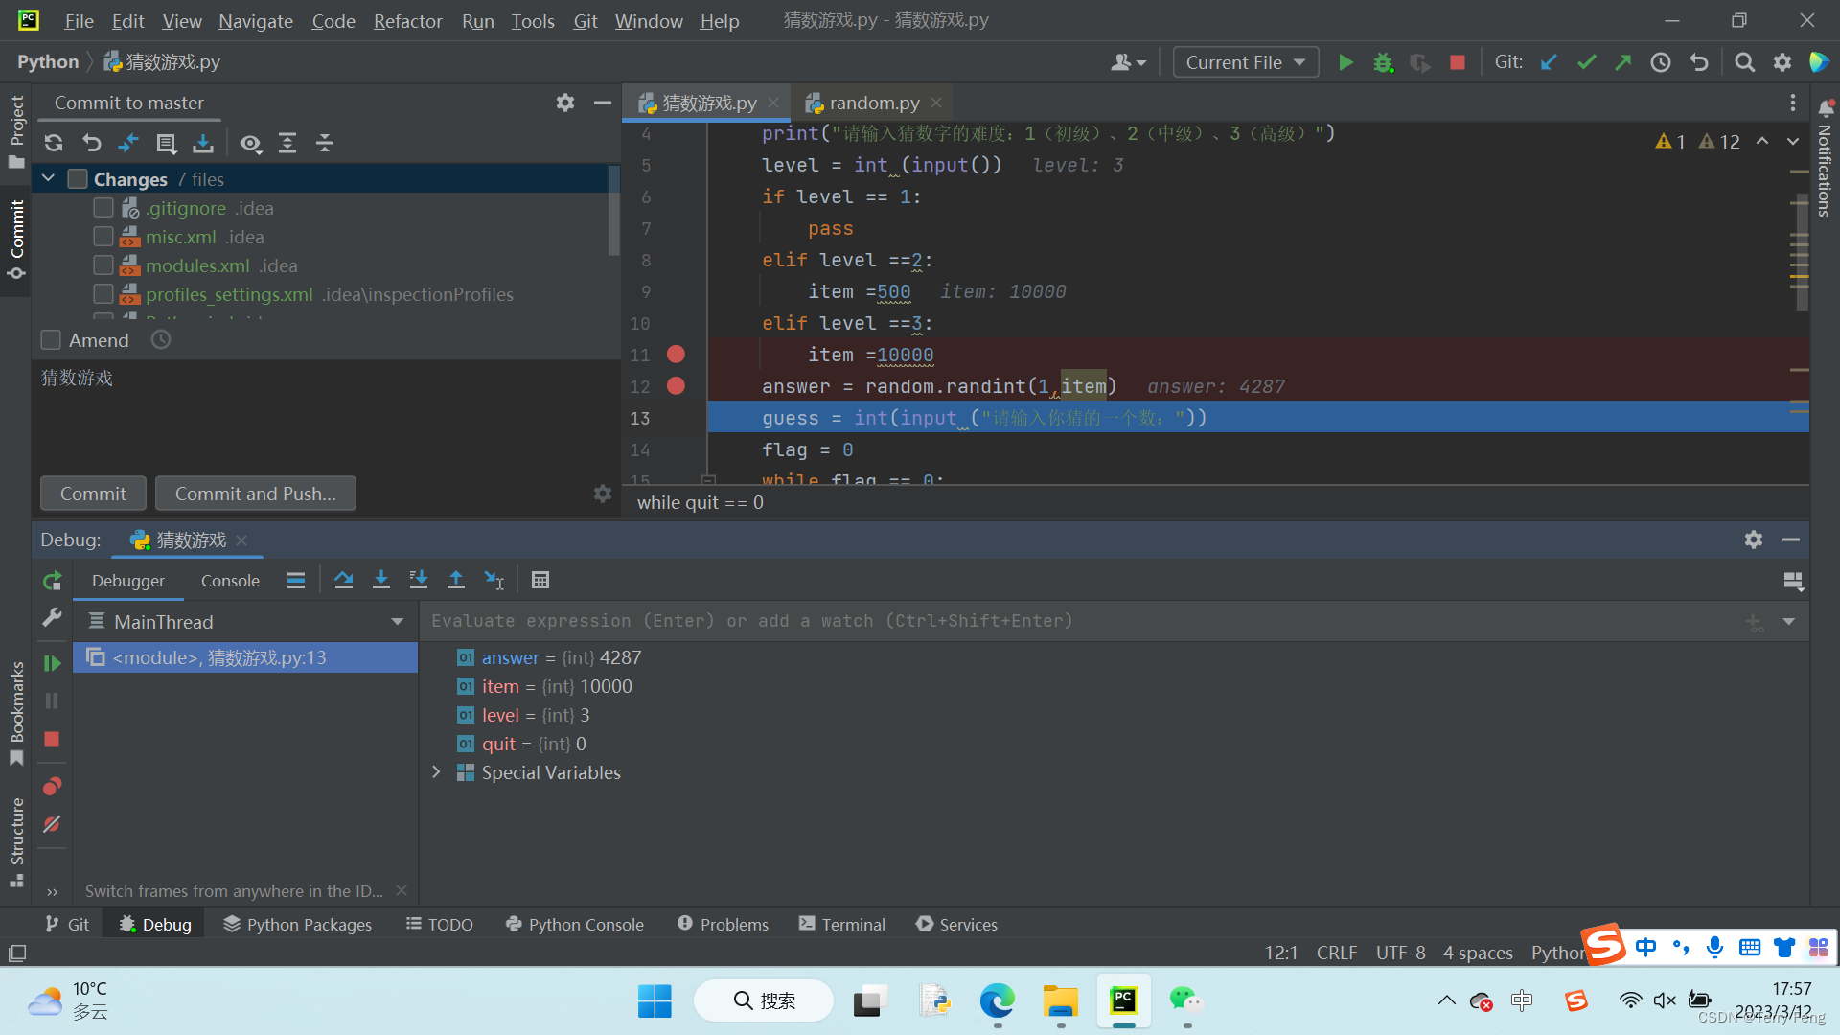
Task: Open Python Packages tool window
Action: click(298, 925)
